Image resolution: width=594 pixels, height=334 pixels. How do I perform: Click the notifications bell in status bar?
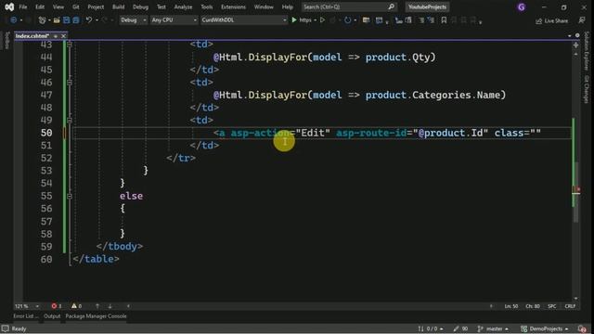point(582,328)
